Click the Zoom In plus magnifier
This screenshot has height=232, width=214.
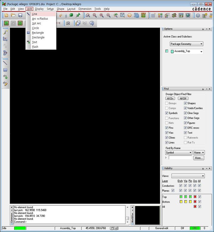[102, 15]
